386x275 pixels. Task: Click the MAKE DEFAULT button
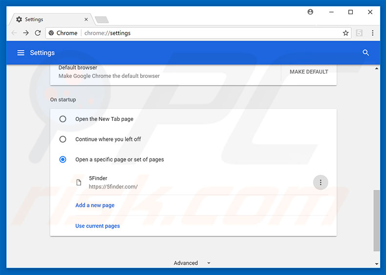point(309,72)
